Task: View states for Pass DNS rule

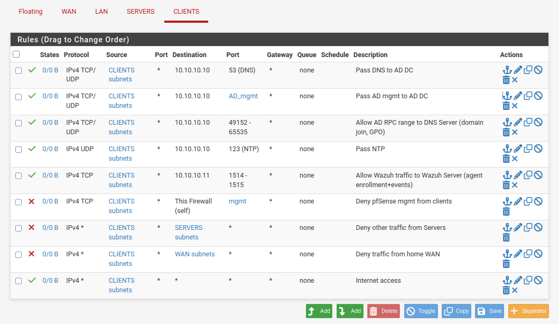Action: pos(50,70)
